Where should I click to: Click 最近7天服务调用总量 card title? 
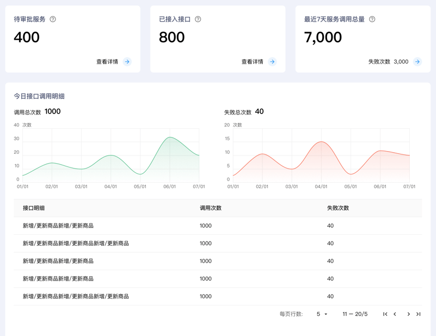point(334,19)
